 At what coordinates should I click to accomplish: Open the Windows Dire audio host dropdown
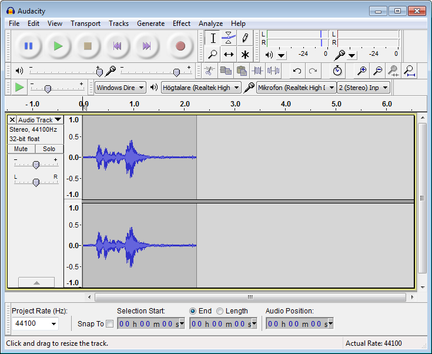pos(120,88)
